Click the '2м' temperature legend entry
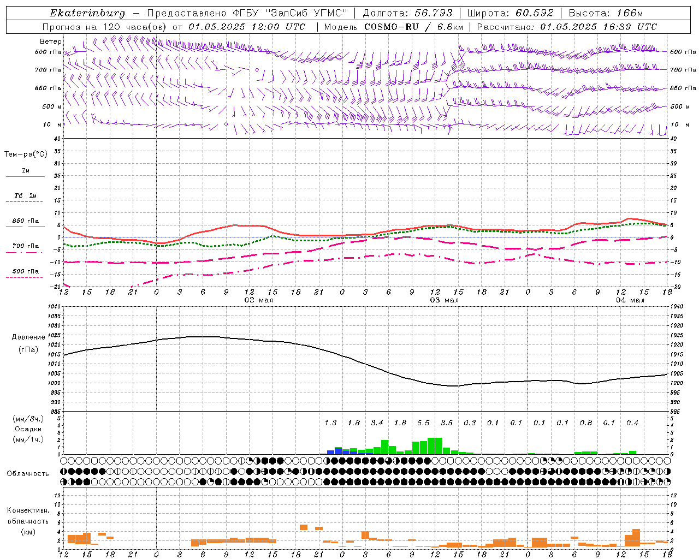 pyautogui.click(x=26, y=170)
